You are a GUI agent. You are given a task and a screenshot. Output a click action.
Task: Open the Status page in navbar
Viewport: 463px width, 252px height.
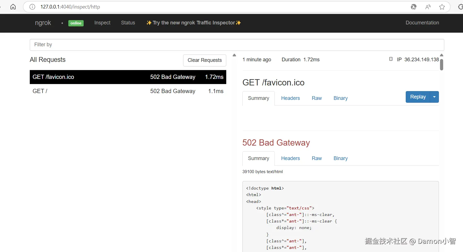coord(128,23)
